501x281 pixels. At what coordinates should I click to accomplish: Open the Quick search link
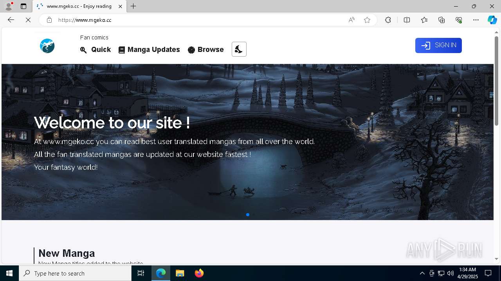pos(96,50)
